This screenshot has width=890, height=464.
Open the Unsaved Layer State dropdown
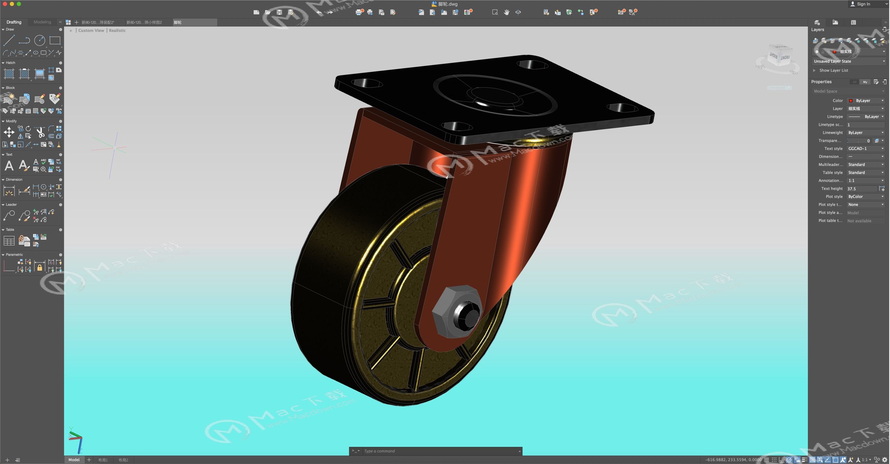point(849,61)
